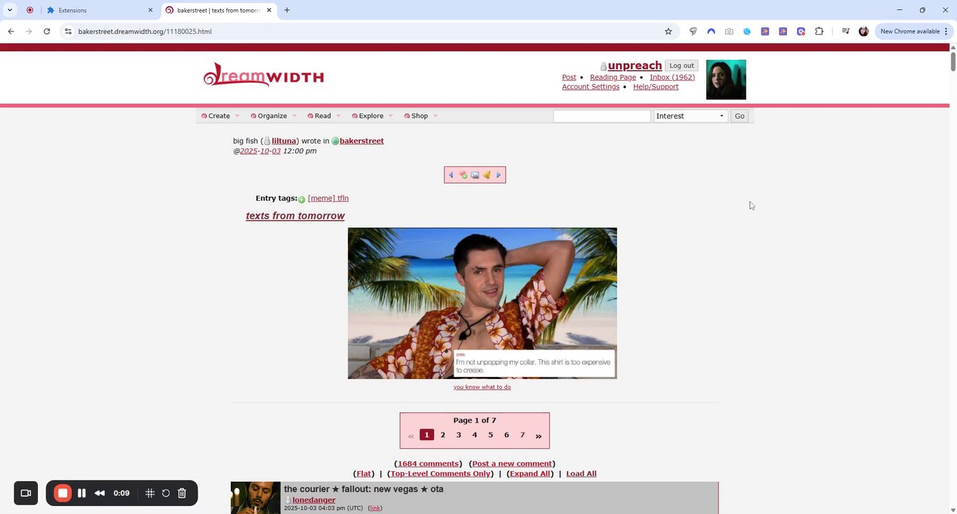Go to the previous entry arrow icon
This screenshot has height=514, width=957.
(x=451, y=175)
